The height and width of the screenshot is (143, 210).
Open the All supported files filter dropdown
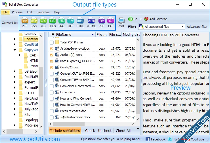click(182, 27)
